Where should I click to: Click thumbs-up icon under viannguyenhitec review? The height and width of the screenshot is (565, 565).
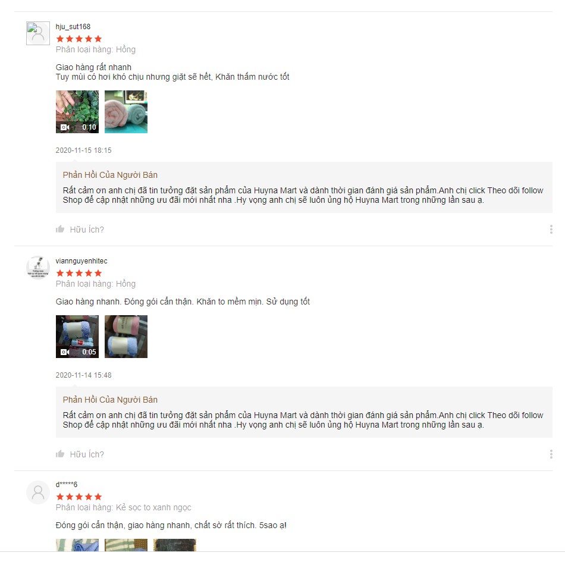click(x=60, y=454)
